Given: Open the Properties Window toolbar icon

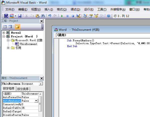Looking at the screenshot, I should click(x=91, y=16).
